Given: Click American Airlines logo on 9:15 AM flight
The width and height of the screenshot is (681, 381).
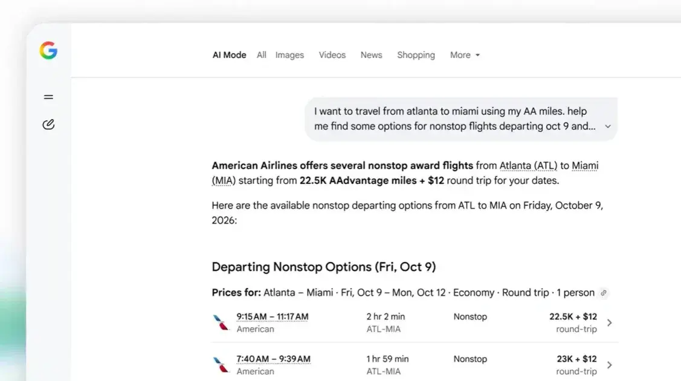Looking at the screenshot, I should click(x=221, y=322).
